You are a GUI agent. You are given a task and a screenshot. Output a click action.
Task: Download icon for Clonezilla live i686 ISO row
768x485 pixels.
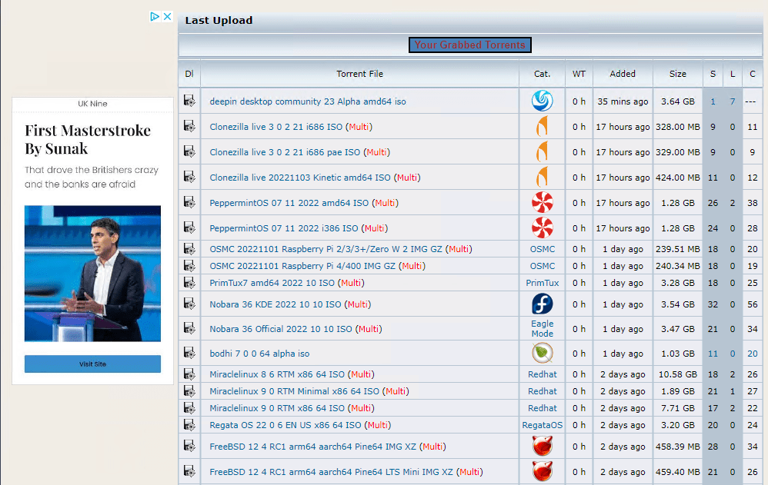[x=189, y=126]
